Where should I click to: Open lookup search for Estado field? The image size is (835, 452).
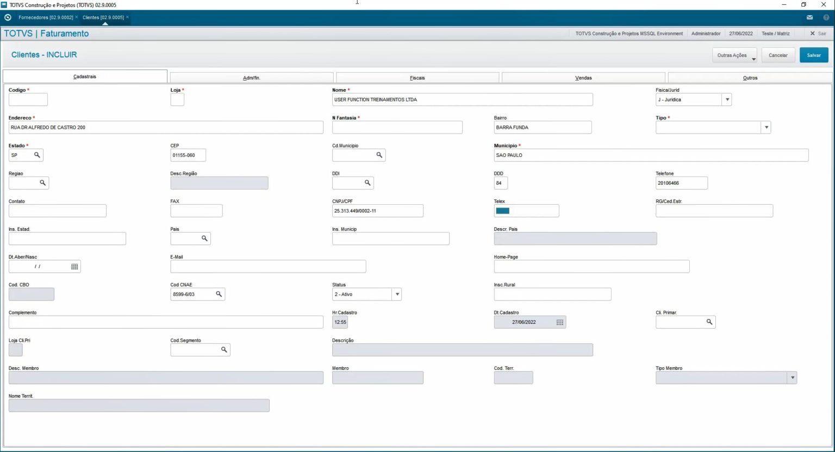click(x=37, y=155)
